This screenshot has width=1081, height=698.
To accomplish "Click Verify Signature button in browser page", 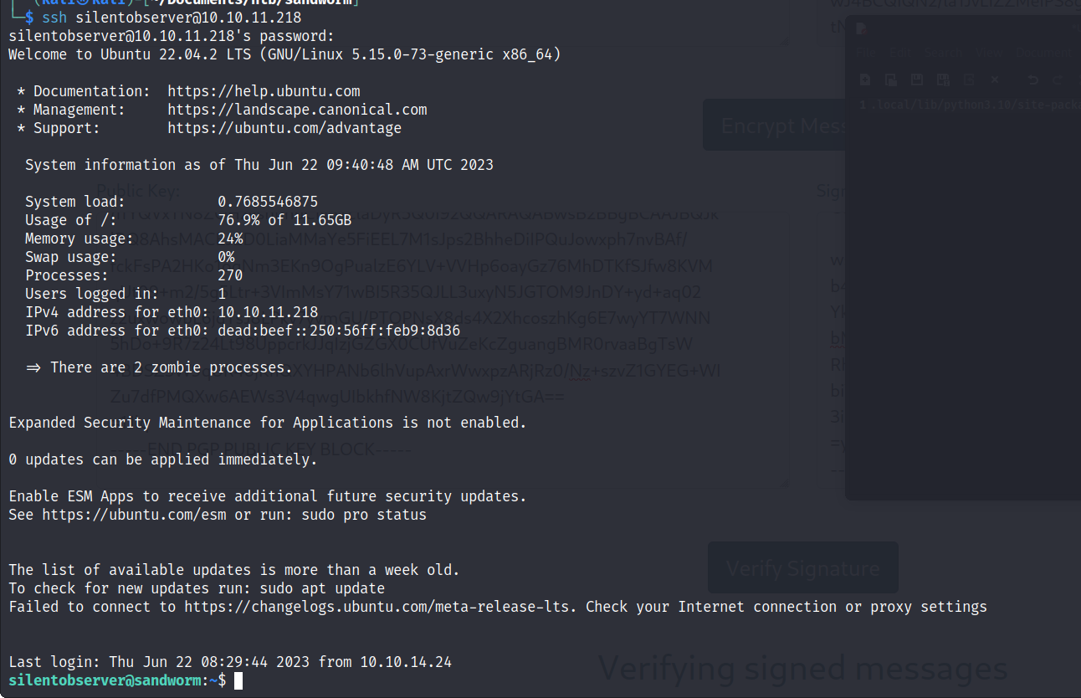I will point(802,568).
